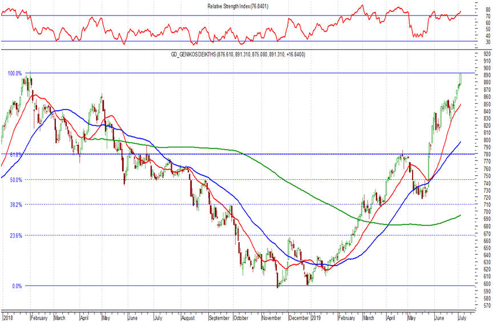The width and height of the screenshot is (493, 322).
Task: Select the 840 value on the price axis
Action: [487, 111]
